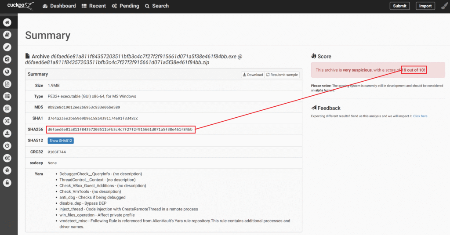Open Search in the top navigation
Viewport: 450px width, 235px height.
point(157,6)
